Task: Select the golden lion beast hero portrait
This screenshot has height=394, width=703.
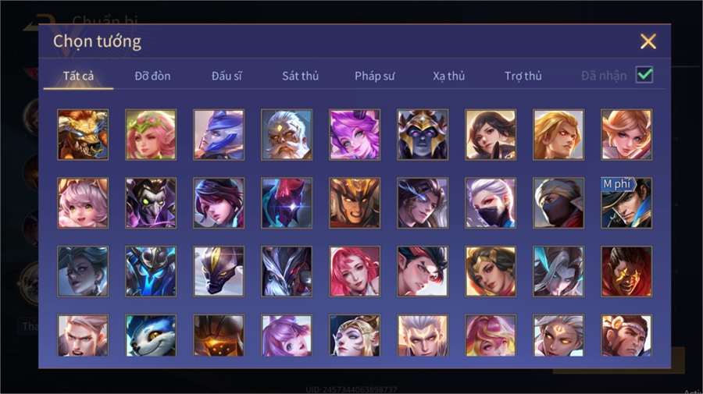Action: 83,135
